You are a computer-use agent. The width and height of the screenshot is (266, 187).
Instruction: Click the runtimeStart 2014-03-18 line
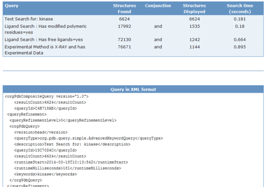point(71,162)
